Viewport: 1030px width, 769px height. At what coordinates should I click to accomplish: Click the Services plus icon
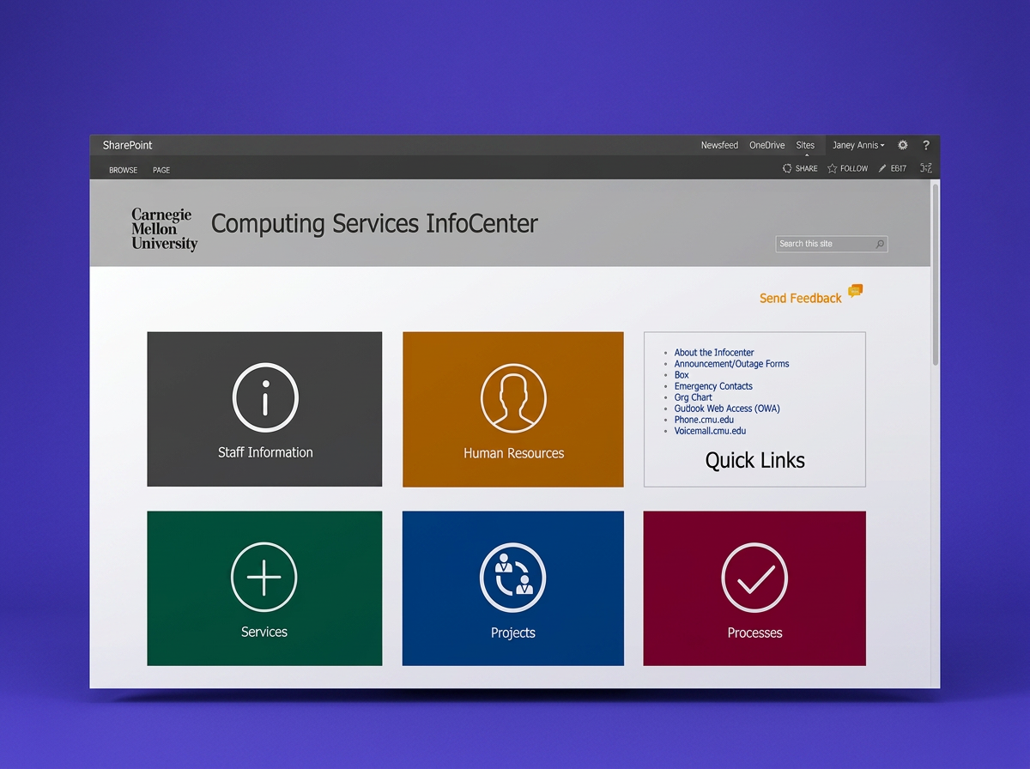coord(264,577)
